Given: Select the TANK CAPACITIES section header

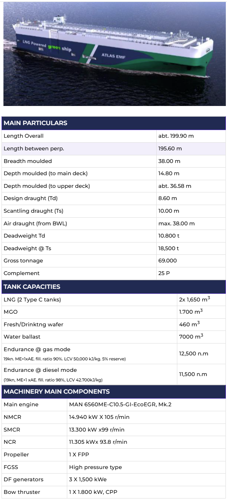Looking at the screenshot, I should pos(113,287).
